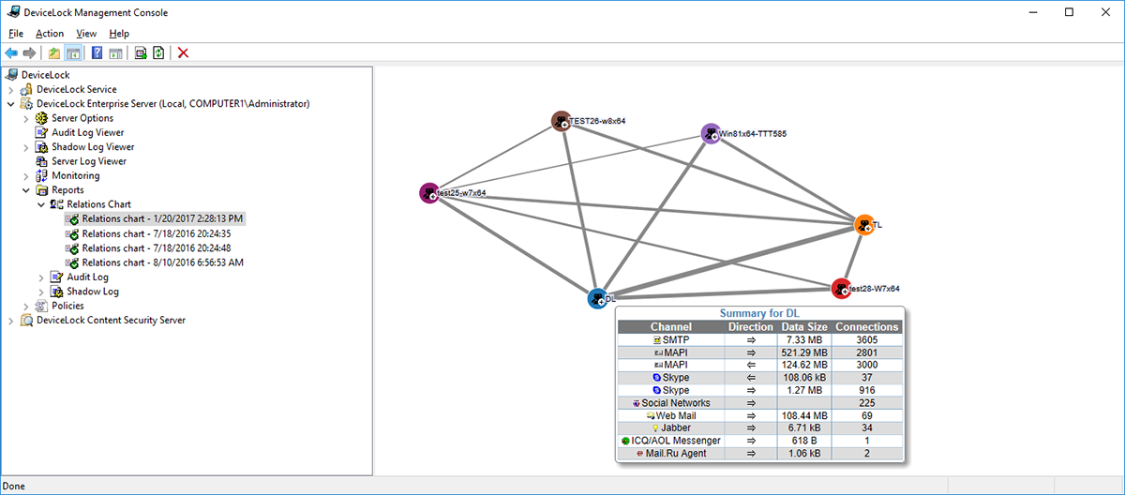The width and height of the screenshot is (1125, 495).
Task: Click the Reports folder icon
Action: 41,189
